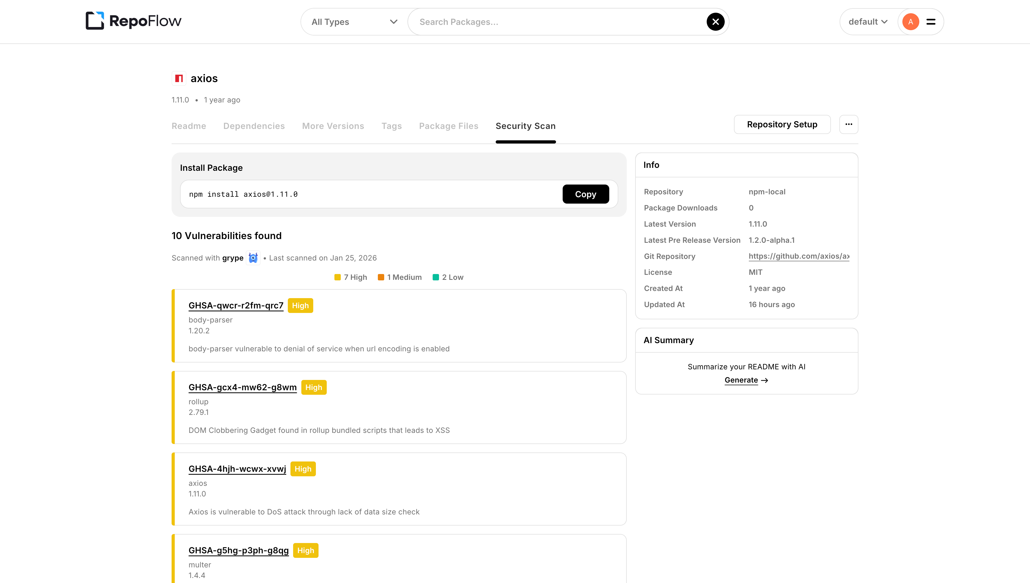Click the '16 hours ago' updated value
The image size is (1030, 583).
click(772, 305)
